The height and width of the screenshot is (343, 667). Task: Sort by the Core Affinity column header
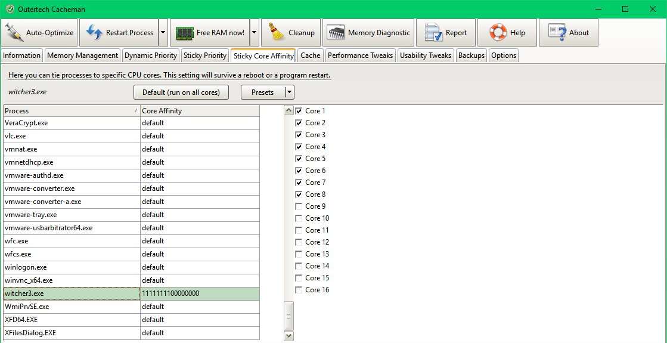[x=200, y=111]
